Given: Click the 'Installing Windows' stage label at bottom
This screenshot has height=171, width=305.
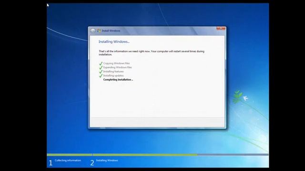Looking at the screenshot, I should [107, 161].
